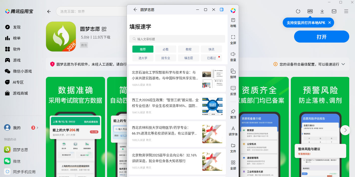Open the 发现 discover page
355x177 pixels.
(13, 27)
